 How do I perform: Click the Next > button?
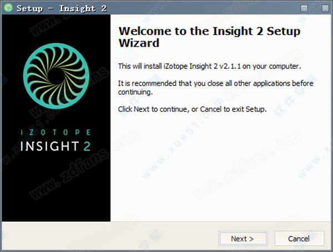(x=243, y=239)
